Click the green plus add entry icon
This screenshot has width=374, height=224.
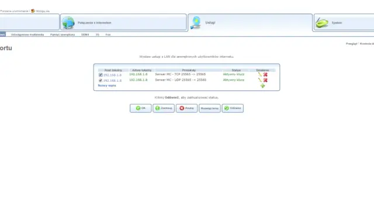pyautogui.click(x=262, y=86)
